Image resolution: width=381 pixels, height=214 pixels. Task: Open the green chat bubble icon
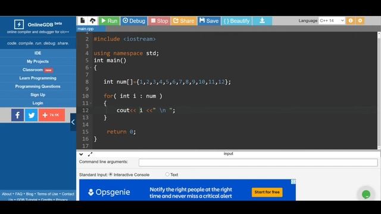point(366,194)
